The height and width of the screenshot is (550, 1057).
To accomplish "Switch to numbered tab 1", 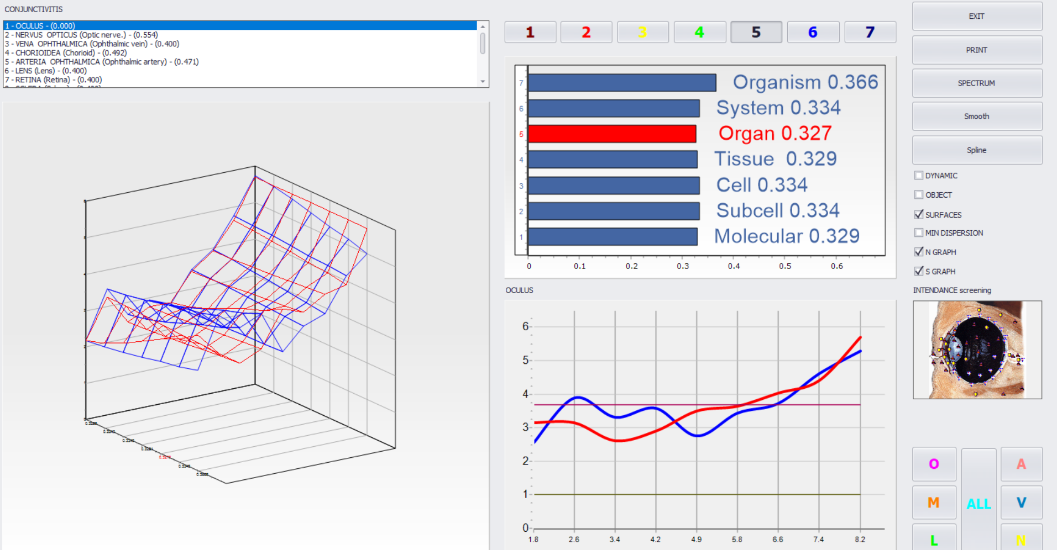I will click(x=530, y=32).
